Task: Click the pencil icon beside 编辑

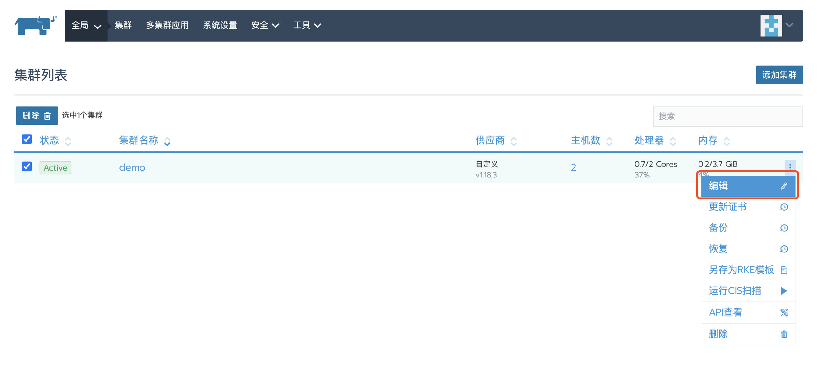Action: 784,186
